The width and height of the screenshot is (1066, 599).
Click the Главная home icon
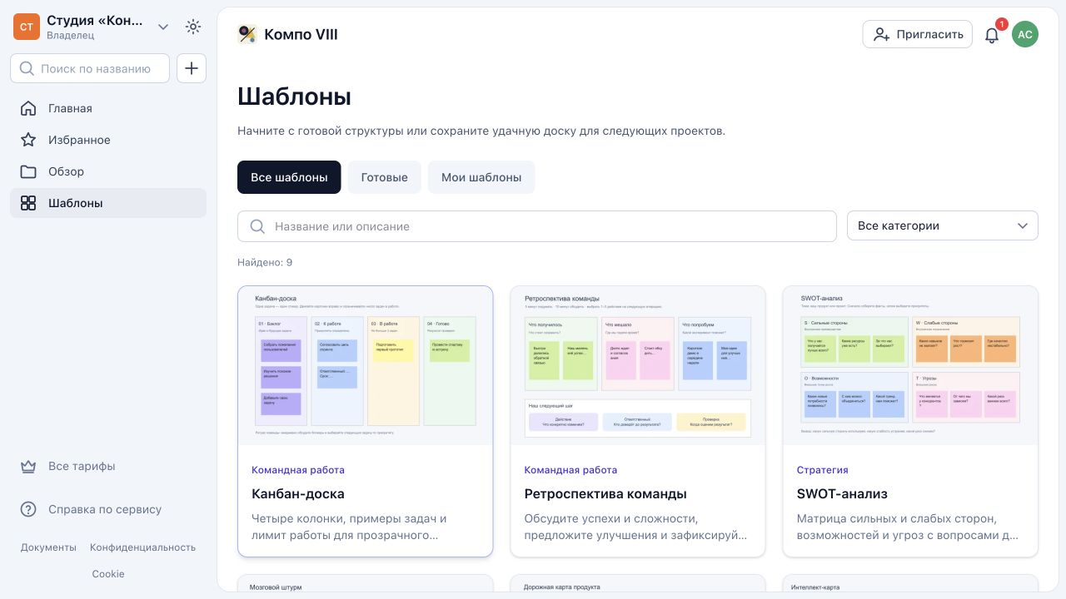point(28,108)
